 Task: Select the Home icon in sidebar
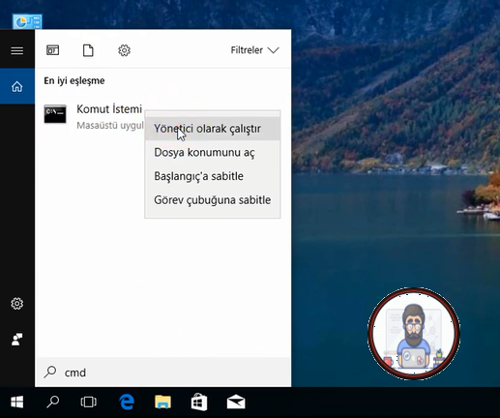point(17,86)
